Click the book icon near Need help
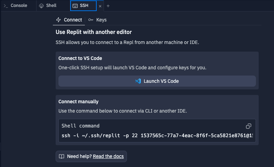274x167 pixels. [x=62, y=156]
